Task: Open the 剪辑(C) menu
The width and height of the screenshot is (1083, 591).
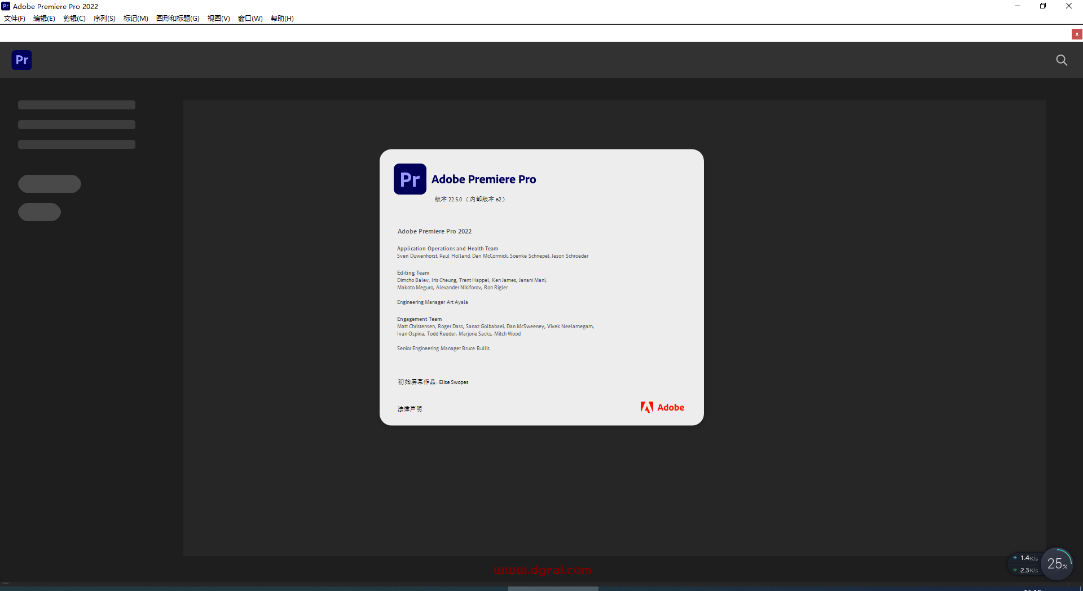Action: pyautogui.click(x=74, y=19)
